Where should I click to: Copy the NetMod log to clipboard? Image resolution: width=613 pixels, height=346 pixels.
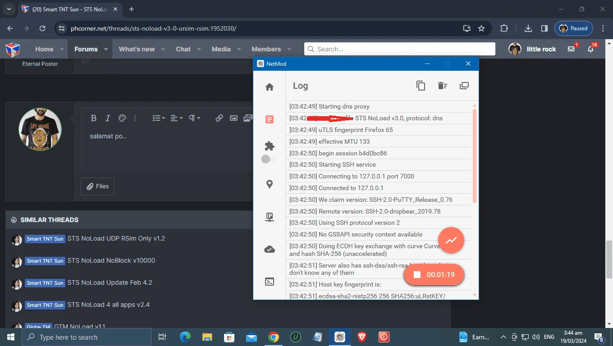pos(421,86)
